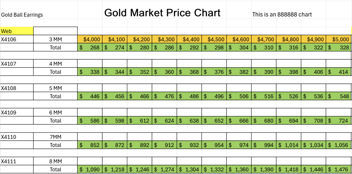Click the Gold Market Price Chart title
This screenshot has width=352, height=174.
click(162, 13)
